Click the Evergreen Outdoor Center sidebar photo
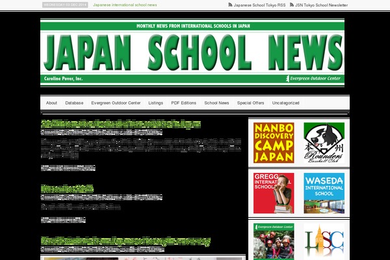390x260 pixels. (x=274, y=242)
